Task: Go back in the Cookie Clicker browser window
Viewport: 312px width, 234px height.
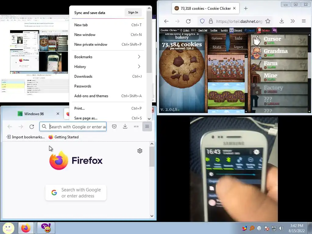Action: click(166, 21)
